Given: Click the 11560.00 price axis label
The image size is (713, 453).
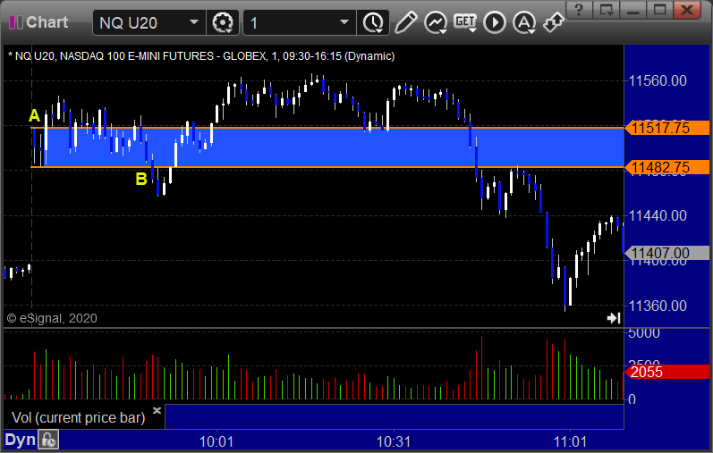Looking at the screenshot, I should pyautogui.click(x=658, y=81).
